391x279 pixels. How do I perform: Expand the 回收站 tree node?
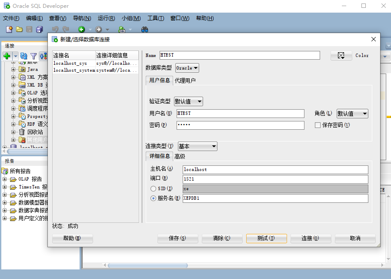13,132
